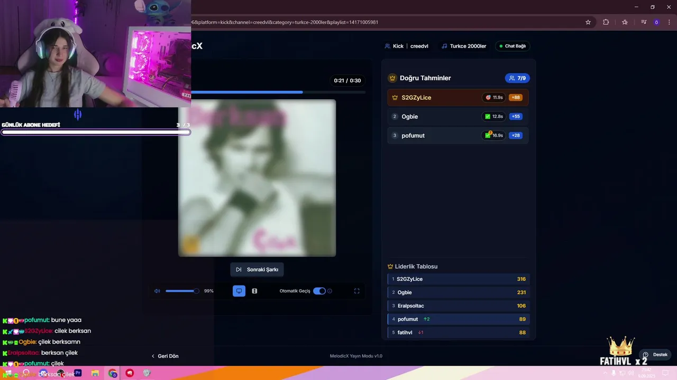The height and width of the screenshot is (380, 677).
Task: Open Chrome from the taskbar
Action: [113, 373]
